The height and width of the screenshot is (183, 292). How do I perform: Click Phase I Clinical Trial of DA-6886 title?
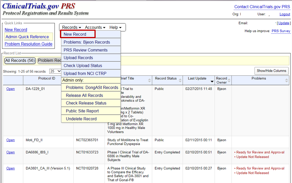click(128, 156)
